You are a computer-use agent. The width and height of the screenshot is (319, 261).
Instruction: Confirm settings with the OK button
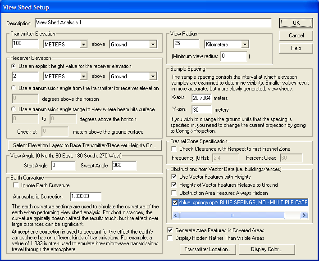296,23
